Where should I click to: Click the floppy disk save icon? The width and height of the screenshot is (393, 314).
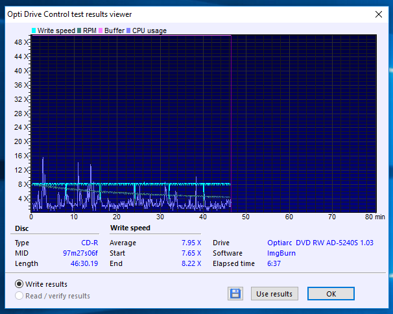pyautogui.click(x=235, y=293)
